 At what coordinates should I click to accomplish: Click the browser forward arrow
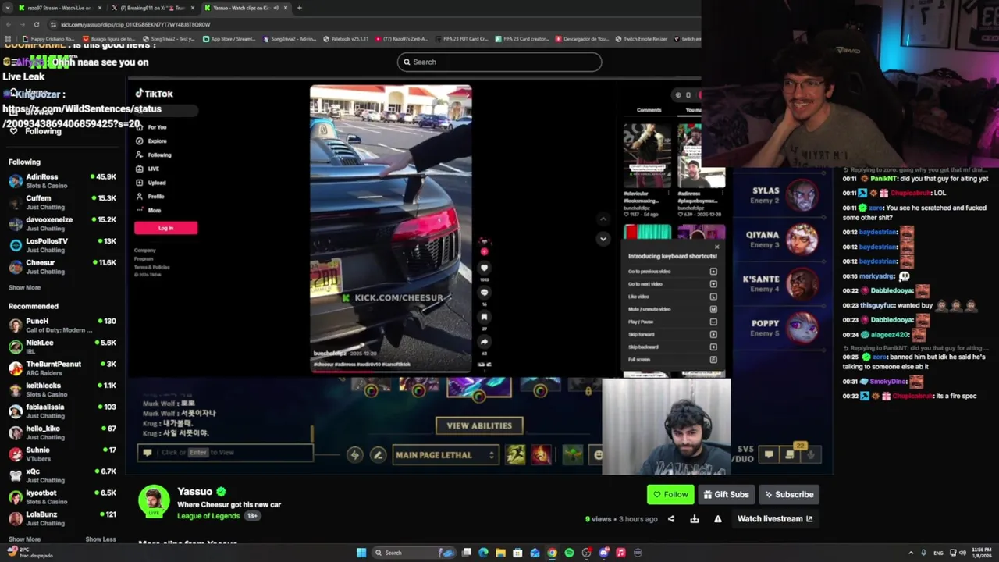(22, 24)
